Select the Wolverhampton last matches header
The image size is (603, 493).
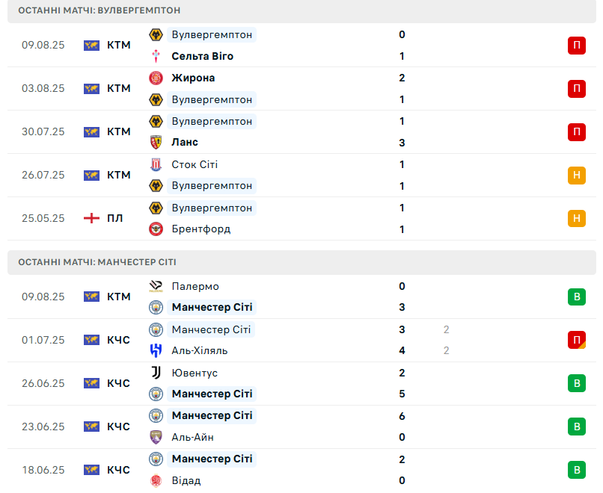(x=100, y=10)
